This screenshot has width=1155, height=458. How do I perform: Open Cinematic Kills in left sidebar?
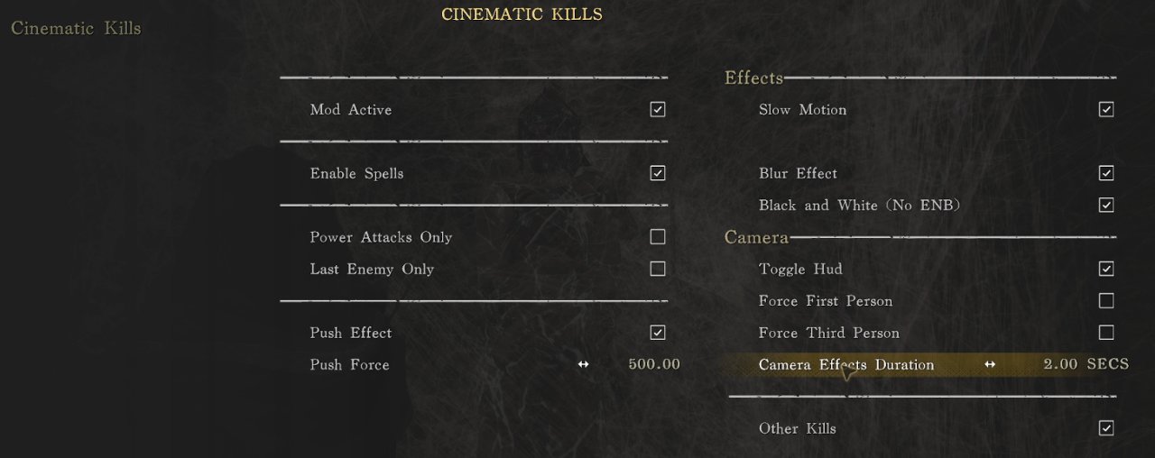[76, 28]
